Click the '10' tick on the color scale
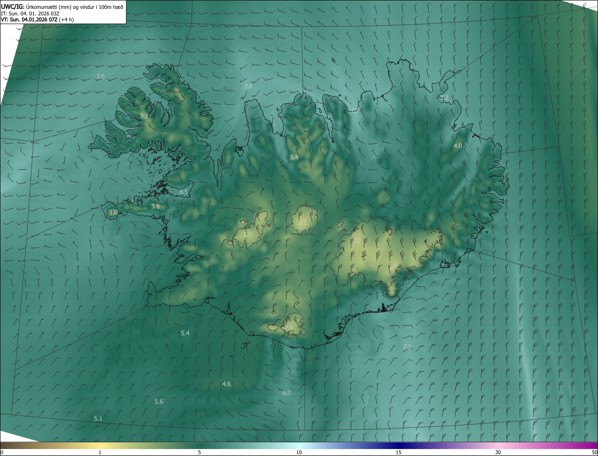The width and height of the screenshot is (598, 456). coord(299,452)
